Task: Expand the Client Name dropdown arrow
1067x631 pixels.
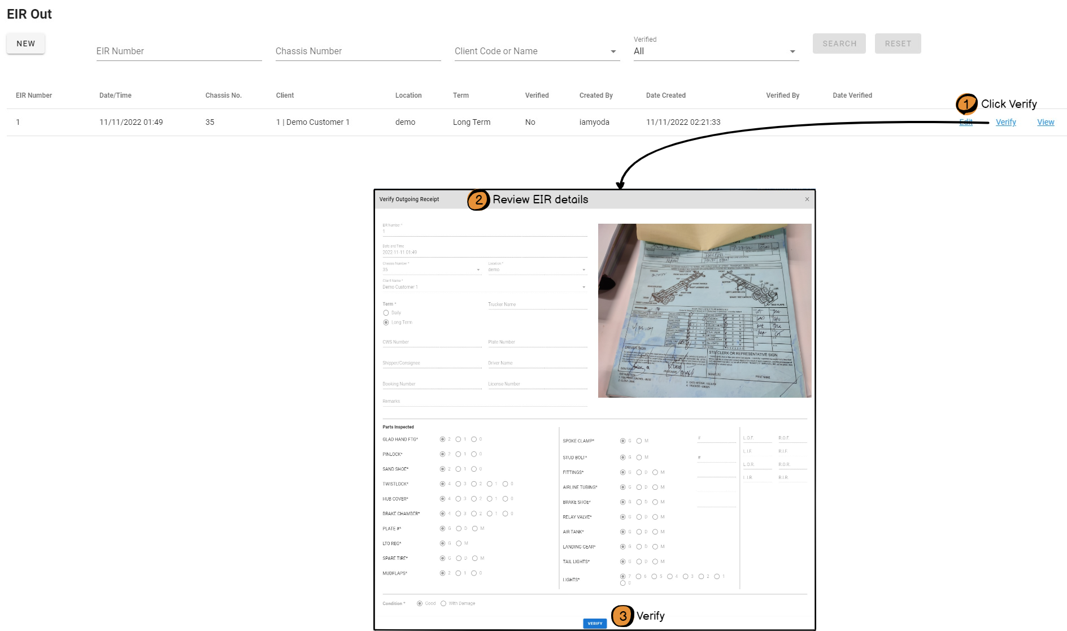Action: 583,288
